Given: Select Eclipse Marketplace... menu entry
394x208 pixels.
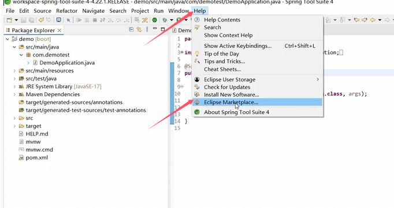Looking at the screenshot, I should 257,102.
